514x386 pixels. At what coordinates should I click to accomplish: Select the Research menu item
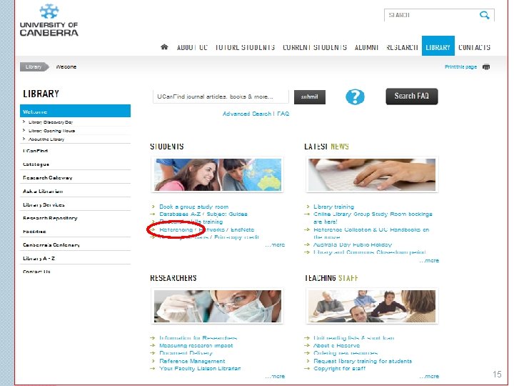coord(402,47)
